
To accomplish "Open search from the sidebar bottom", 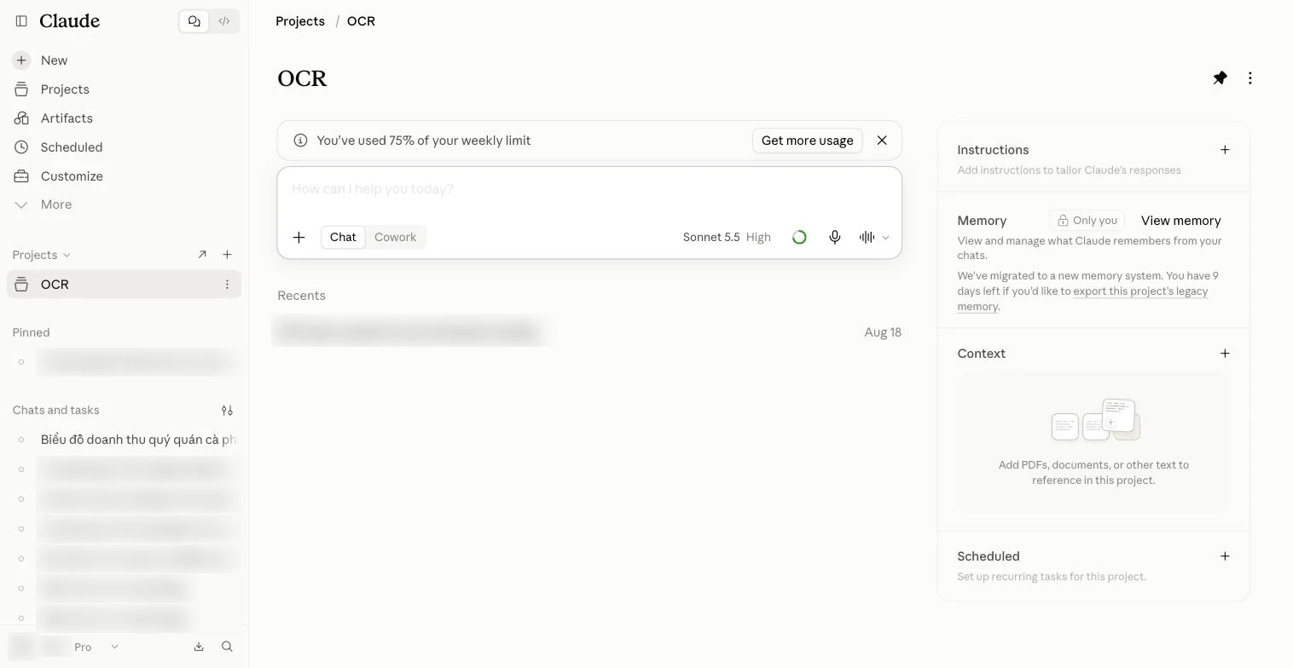I will (x=227, y=647).
